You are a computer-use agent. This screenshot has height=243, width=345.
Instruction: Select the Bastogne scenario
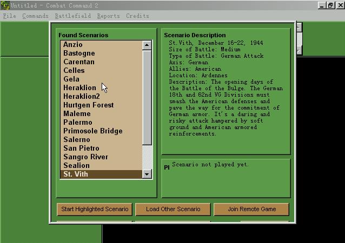pos(101,53)
